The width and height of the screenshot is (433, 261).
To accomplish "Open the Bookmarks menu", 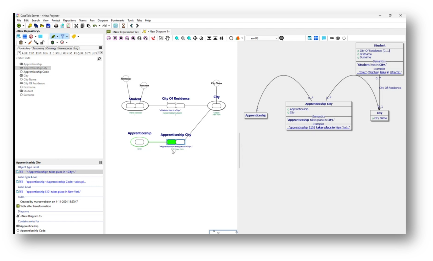I will pyautogui.click(x=118, y=20).
